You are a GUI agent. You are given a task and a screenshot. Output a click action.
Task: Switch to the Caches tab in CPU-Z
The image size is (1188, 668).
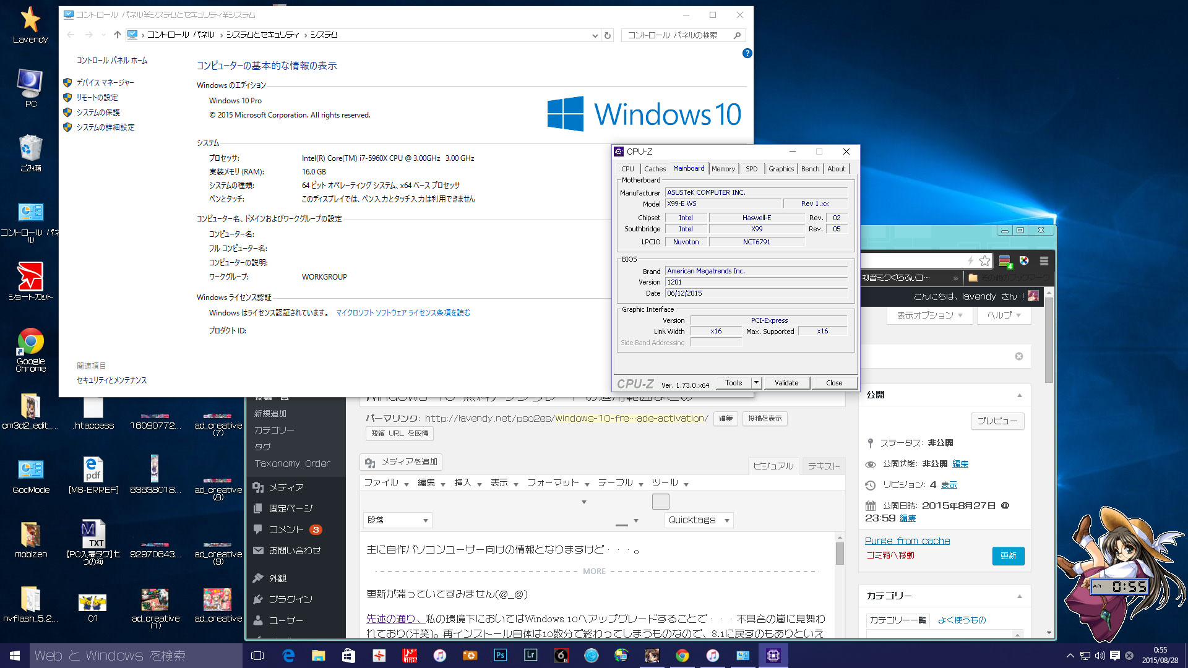pyautogui.click(x=655, y=169)
